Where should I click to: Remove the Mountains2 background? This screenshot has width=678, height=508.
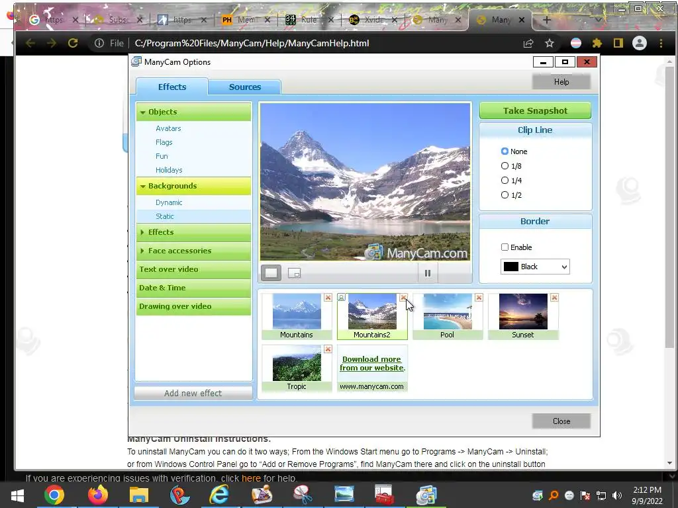403,298
